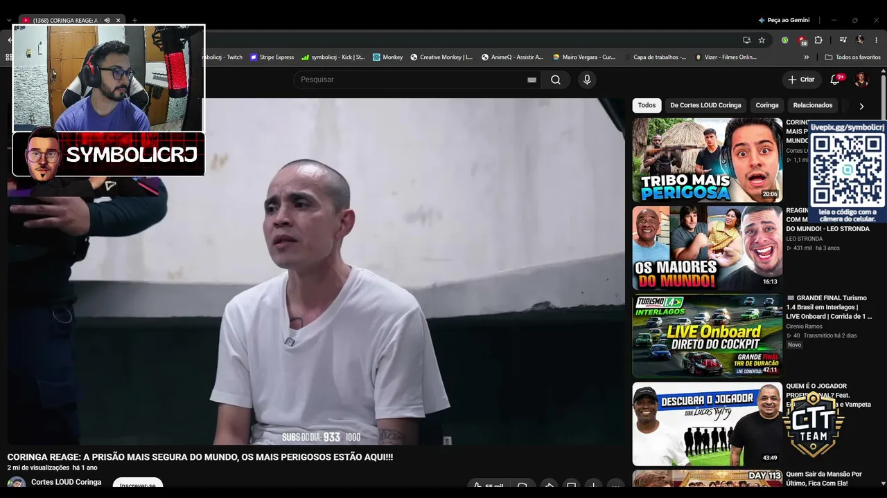Image resolution: width=887 pixels, height=498 pixels.
Task: Open the red extension with badge 10
Action: 802,40
